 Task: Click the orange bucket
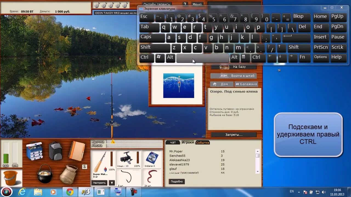pos(11,178)
